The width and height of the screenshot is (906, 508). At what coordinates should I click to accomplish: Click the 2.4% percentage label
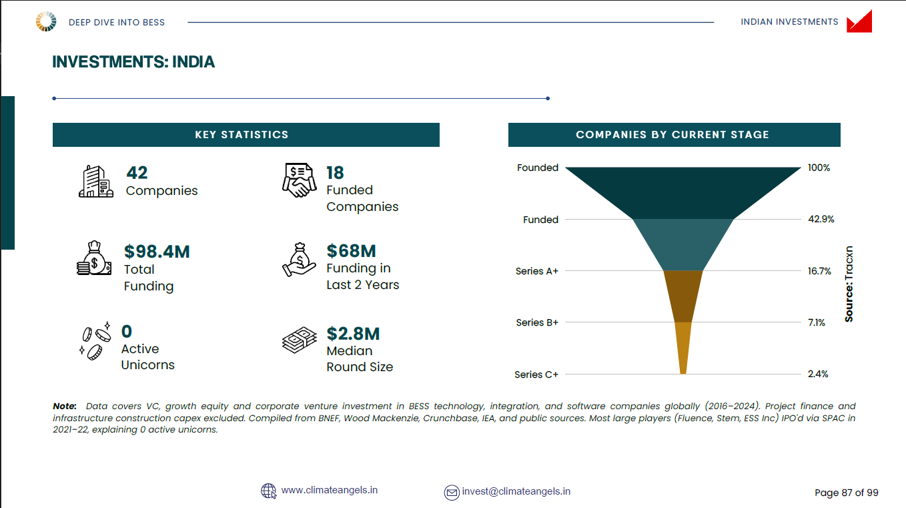818,374
